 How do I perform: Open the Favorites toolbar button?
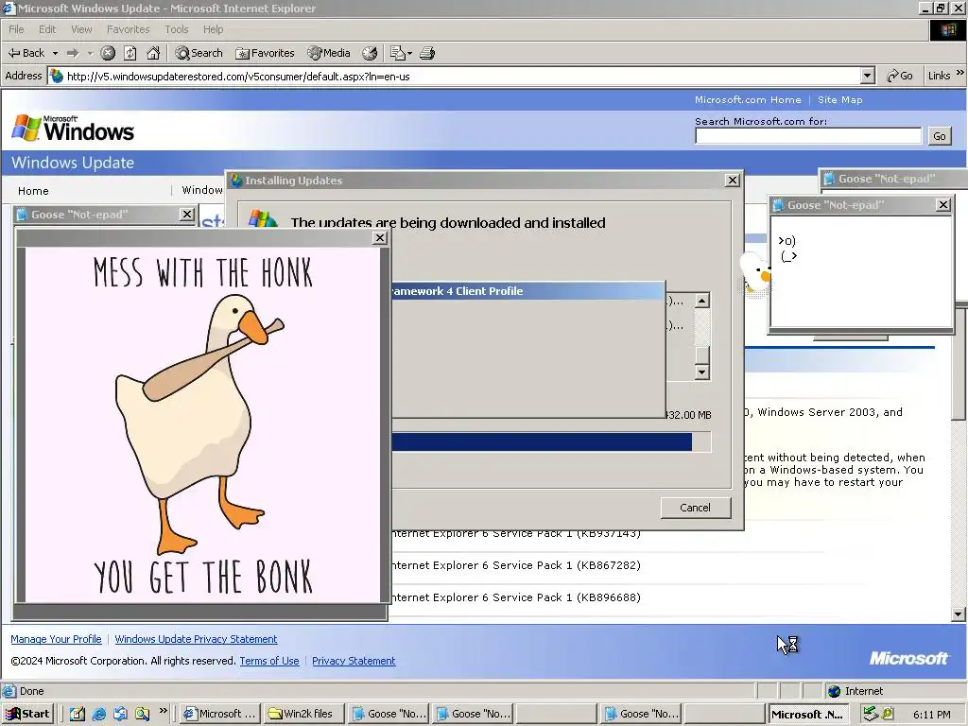[x=266, y=53]
